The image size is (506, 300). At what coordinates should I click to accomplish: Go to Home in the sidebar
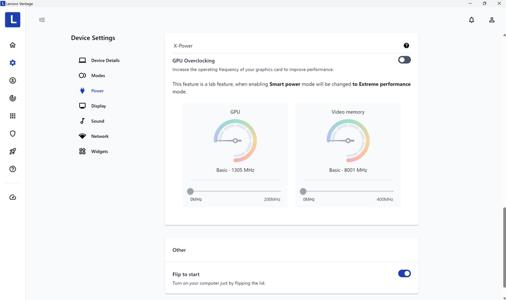click(13, 45)
